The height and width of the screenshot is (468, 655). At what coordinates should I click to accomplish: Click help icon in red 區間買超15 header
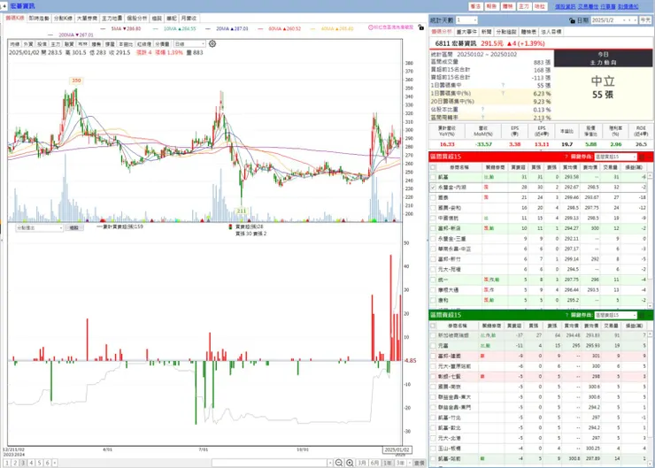pos(566,157)
